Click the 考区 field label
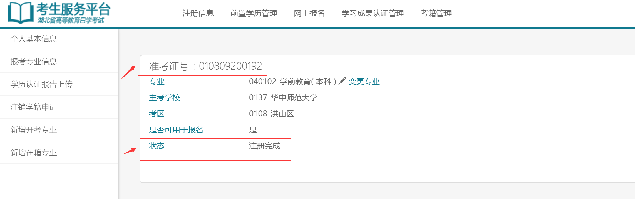 pyautogui.click(x=157, y=114)
